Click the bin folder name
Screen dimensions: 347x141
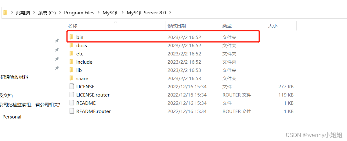[x=80, y=37]
